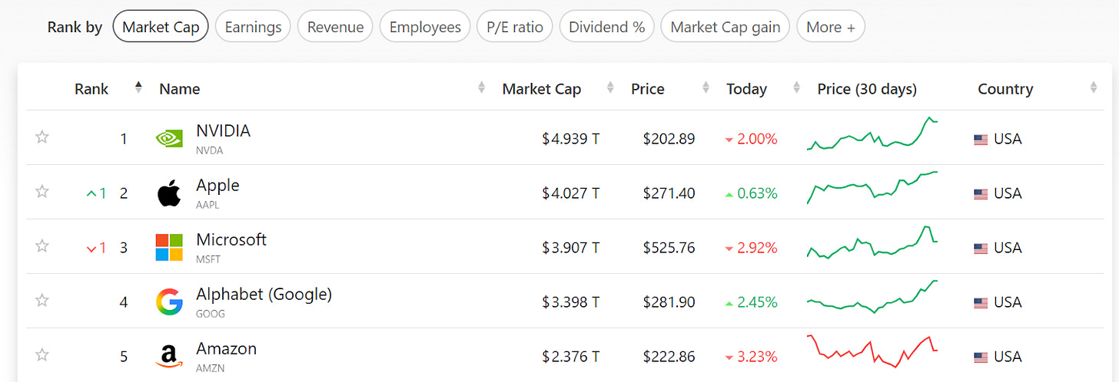Open the More + ranking options

click(831, 27)
